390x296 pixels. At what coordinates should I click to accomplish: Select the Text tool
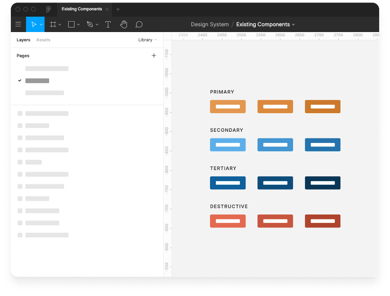(x=108, y=25)
